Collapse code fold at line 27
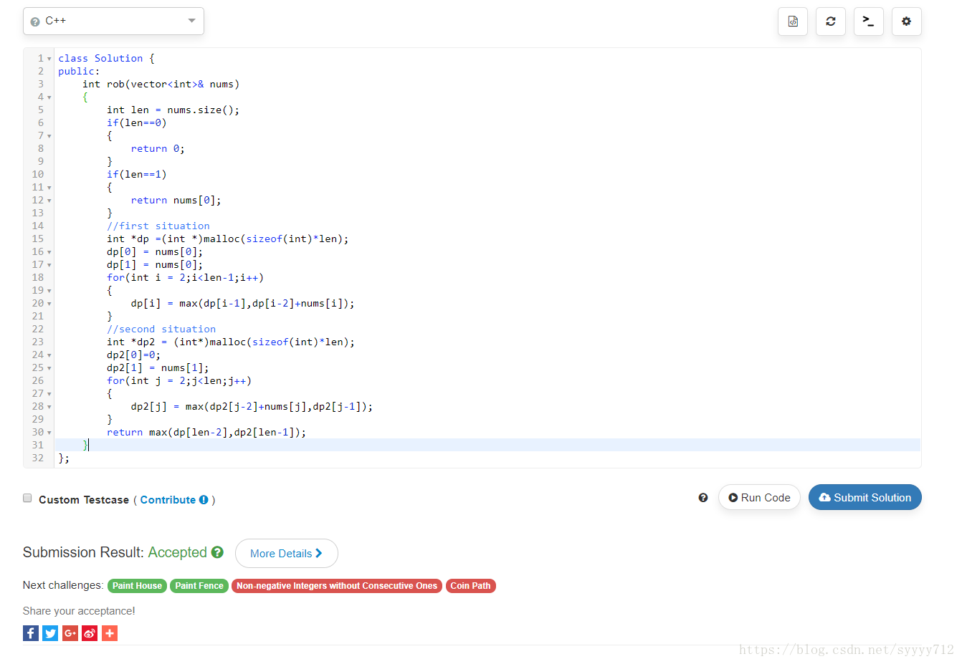This screenshot has width=962, height=664. pyautogui.click(x=49, y=394)
